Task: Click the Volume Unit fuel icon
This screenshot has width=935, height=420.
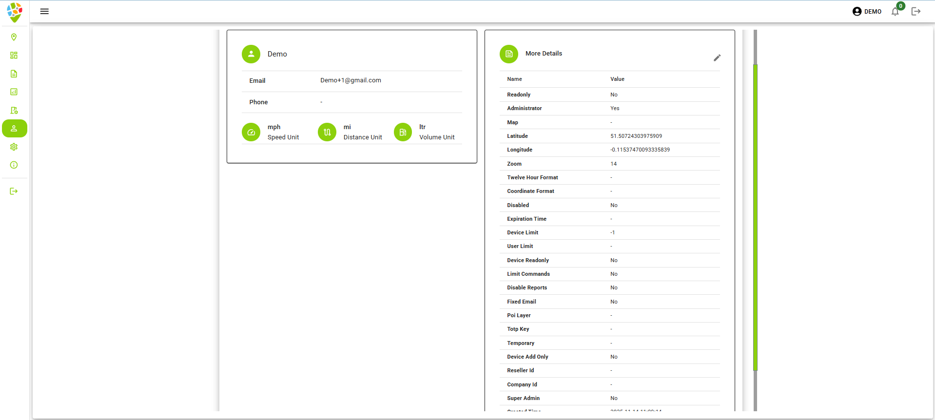Action: coord(403,132)
